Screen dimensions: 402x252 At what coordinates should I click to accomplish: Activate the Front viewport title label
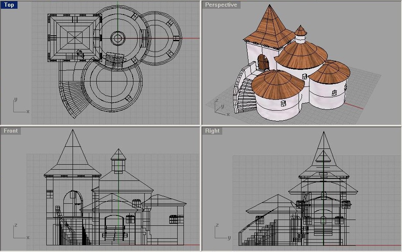tap(10, 131)
